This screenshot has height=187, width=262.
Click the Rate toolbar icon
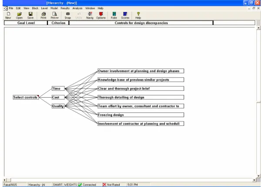tap(114, 16)
